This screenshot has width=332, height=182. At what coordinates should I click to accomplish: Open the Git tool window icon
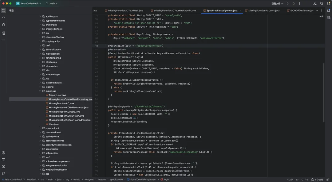coord(3,173)
